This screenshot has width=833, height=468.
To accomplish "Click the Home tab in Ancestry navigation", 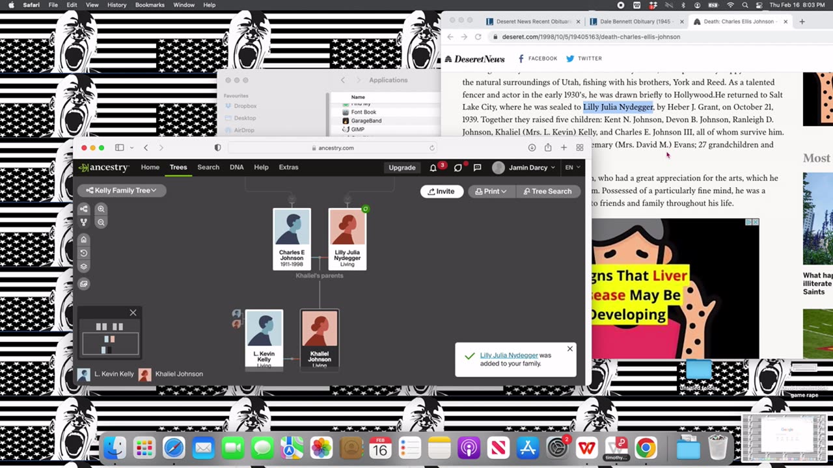I will click(x=150, y=167).
